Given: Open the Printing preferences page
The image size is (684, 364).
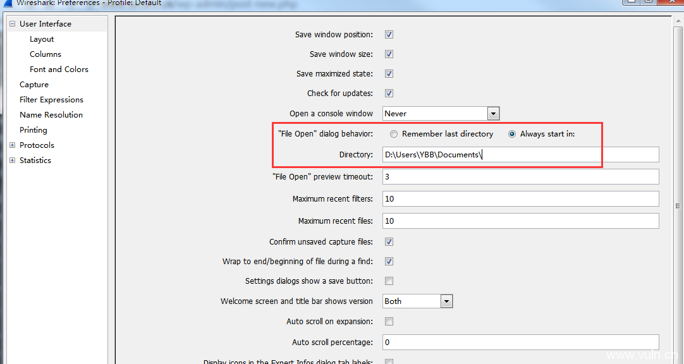Looking at the screenshot, I should [x=33, y=130].
